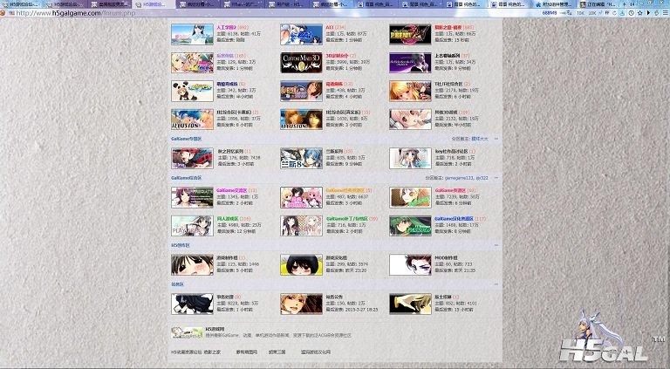Open the GalGame资源区 forum link
670x369 pixels.
point(450,190)
